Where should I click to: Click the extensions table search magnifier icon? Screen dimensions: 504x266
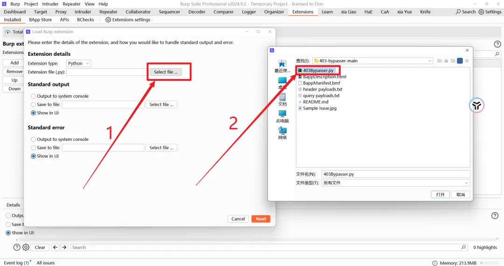point(497,54)
